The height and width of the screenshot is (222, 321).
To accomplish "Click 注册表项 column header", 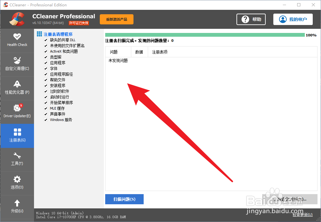I will tap(233, 52).
